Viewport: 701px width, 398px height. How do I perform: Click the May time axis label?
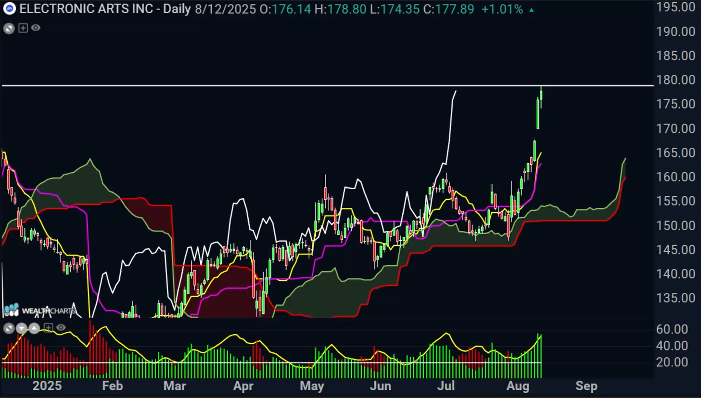coord(312,386)
